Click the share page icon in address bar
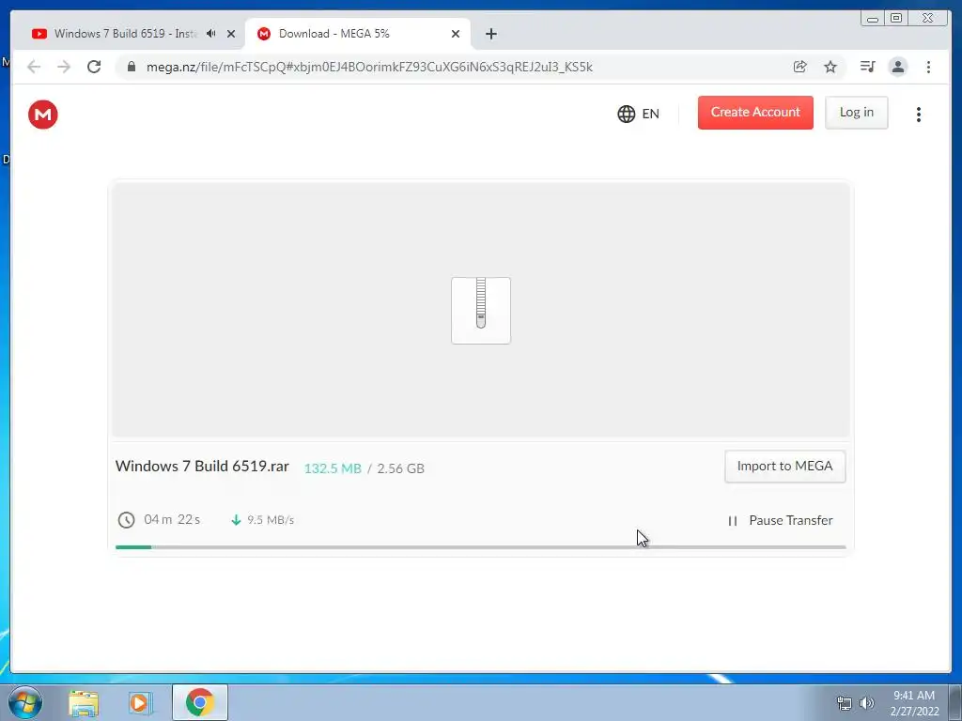This screenshot has height=721, width=962. point(800,67)
